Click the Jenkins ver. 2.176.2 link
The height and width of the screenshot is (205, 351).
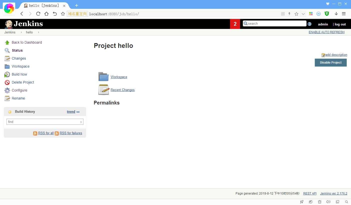(334, 194)
